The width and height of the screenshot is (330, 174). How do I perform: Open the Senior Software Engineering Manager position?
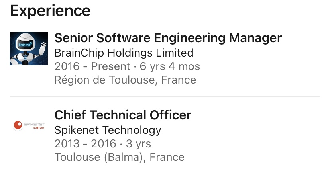click(168, 38)
